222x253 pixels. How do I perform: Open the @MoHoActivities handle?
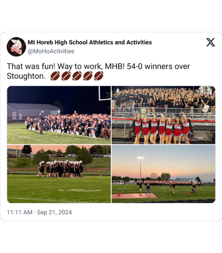click(x=51, y=51)
